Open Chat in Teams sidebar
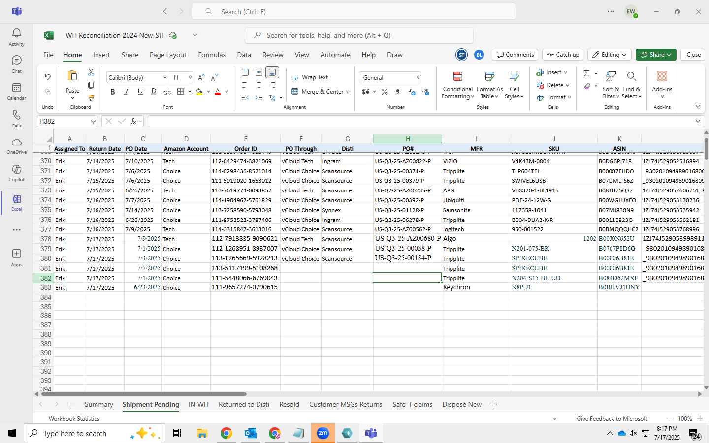The width and height of the screenshot is (709, 443). coord(16,64)
